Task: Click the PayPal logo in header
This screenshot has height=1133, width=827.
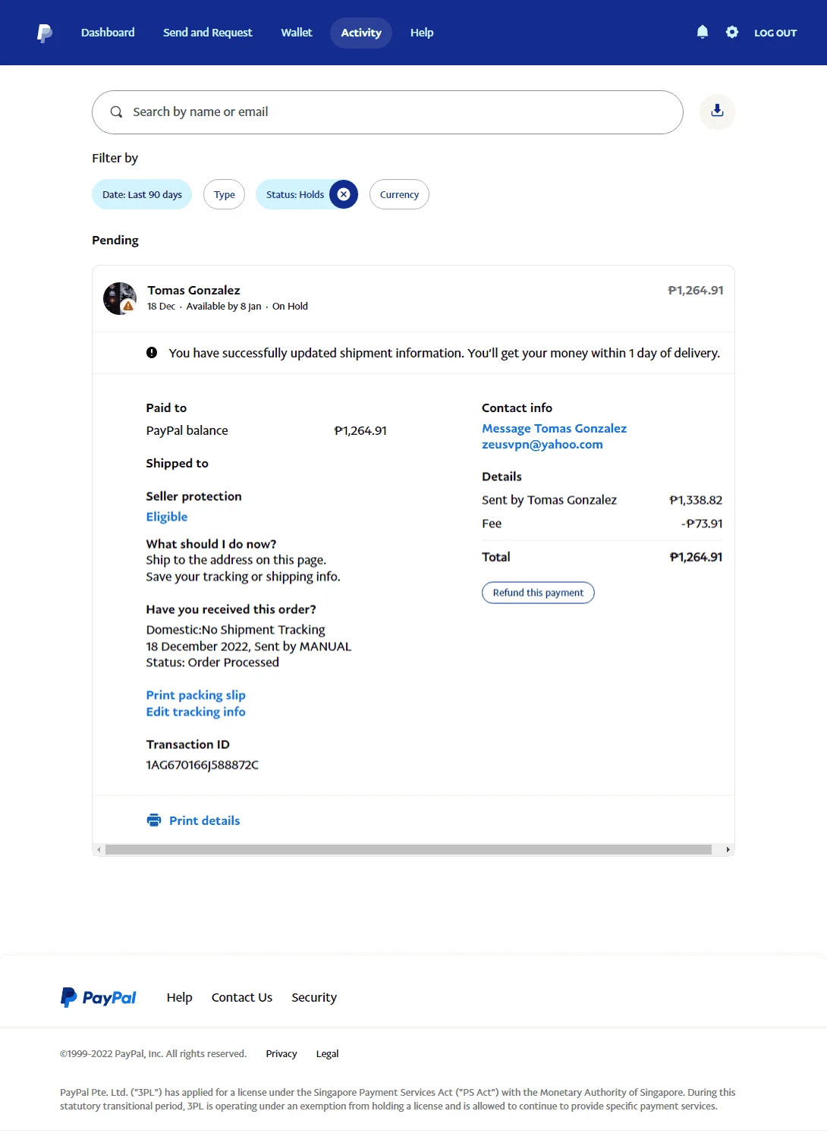Action: coord(45,33)
